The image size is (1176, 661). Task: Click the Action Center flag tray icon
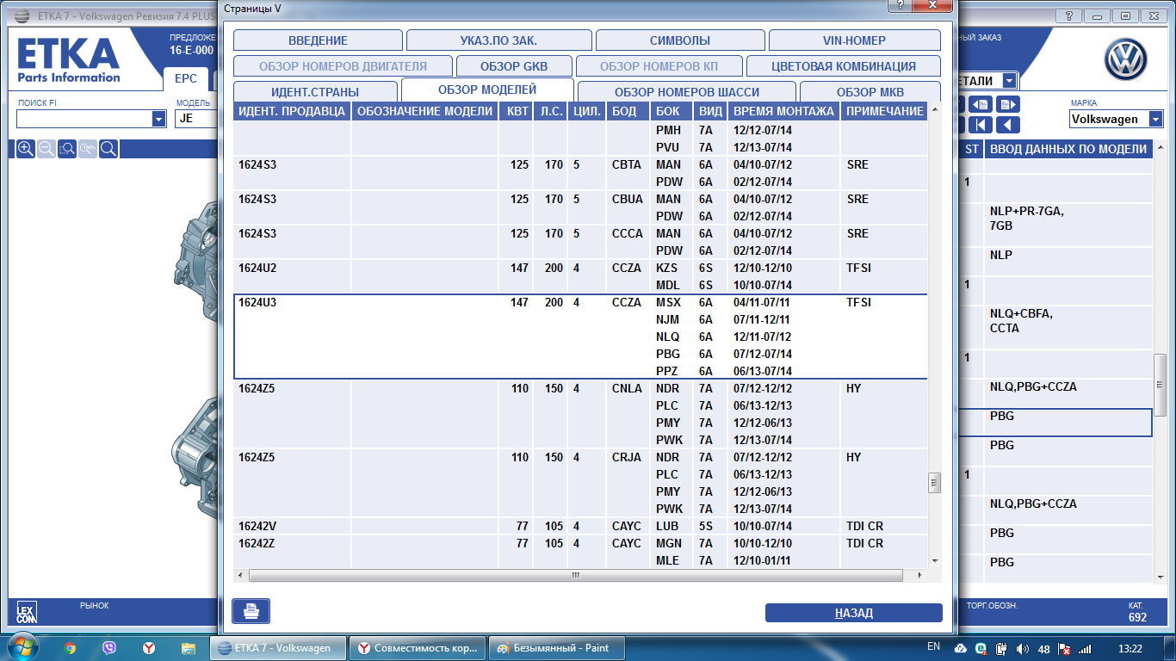point(1064,648)
